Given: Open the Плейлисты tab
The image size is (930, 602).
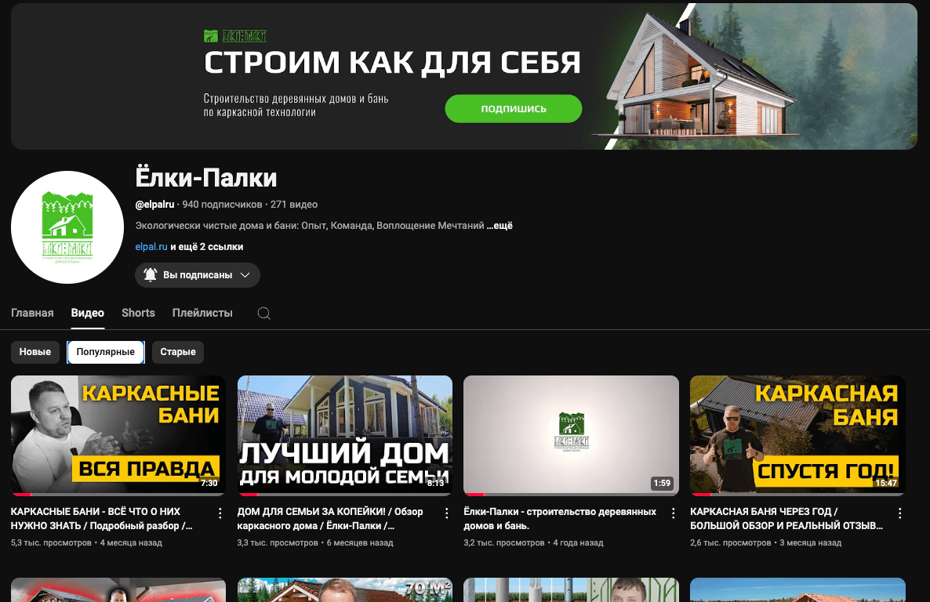Looking at the screenshot, I should click(201, 313).
